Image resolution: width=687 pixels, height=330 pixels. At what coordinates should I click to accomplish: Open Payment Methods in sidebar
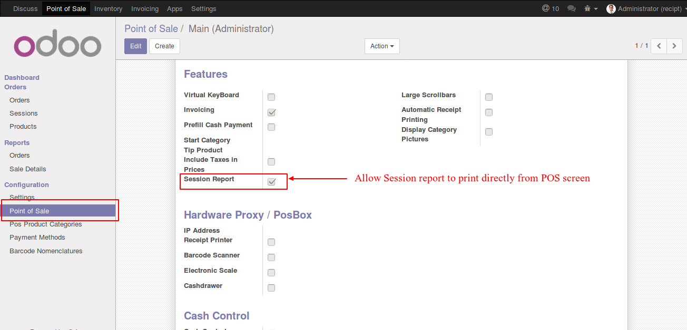click(x=37, y=238)
